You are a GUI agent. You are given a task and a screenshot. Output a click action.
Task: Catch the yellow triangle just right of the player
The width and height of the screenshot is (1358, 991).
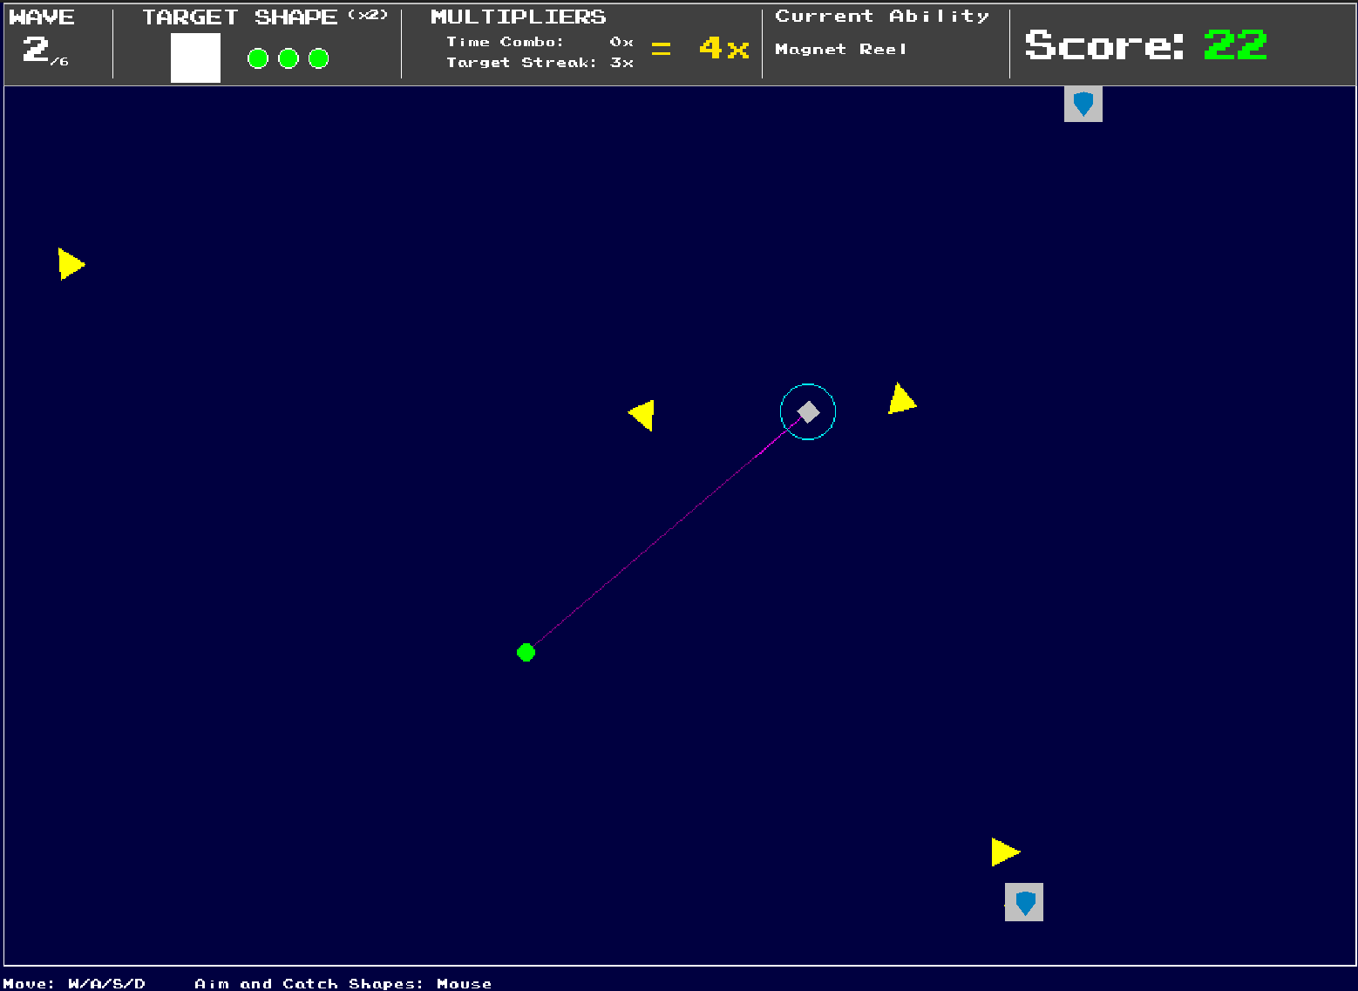(901, 399)
